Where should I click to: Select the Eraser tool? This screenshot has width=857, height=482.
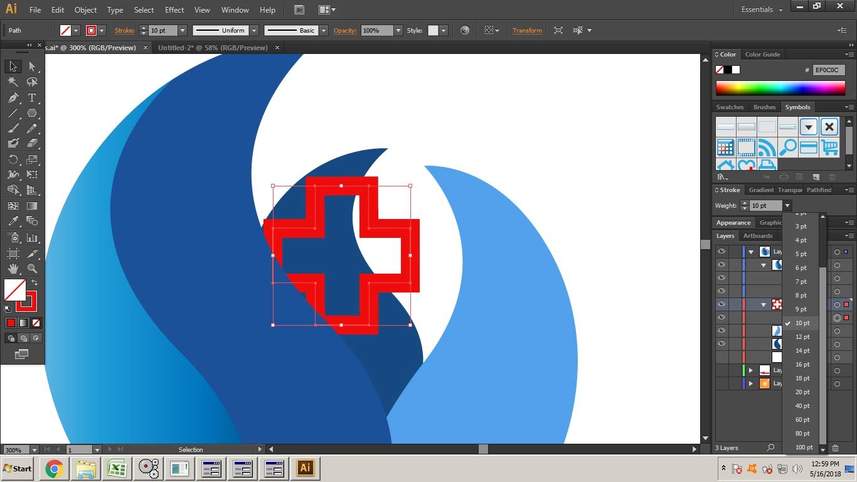click(x=32, y=144)
